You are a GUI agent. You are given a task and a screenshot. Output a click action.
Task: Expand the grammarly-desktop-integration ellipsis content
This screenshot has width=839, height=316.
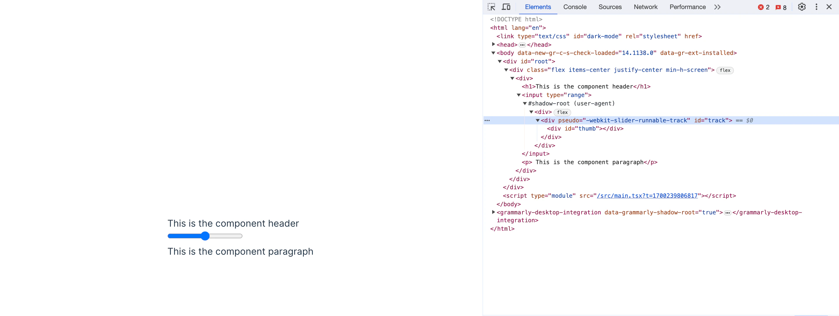728,212
